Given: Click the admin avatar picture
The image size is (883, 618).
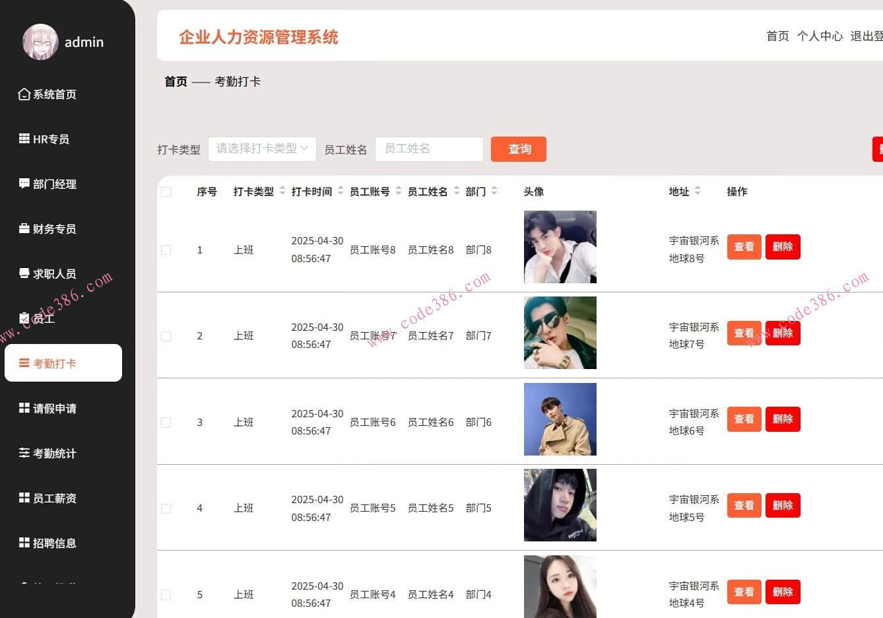Looking at the screenshot, I should [x=40, y=42].
